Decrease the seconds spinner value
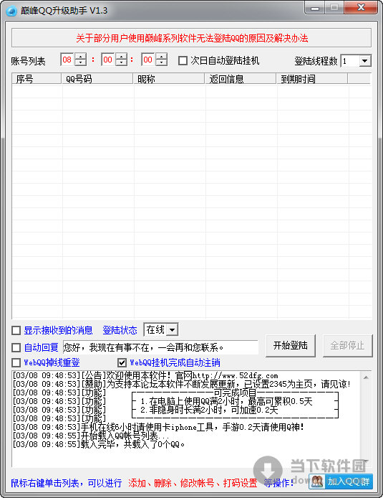383x498 pixels. pyautogui.click(x=162, y=62)
